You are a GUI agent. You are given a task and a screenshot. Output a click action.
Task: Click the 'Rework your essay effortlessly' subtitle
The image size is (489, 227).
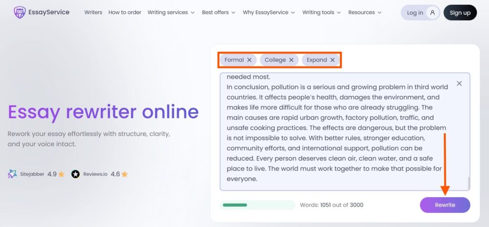coord(88,139)
